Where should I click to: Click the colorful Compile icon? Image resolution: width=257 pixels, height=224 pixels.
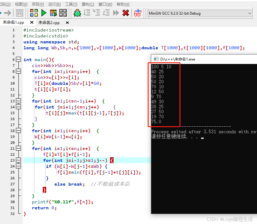pyautogui.click(x=34, y=13)
